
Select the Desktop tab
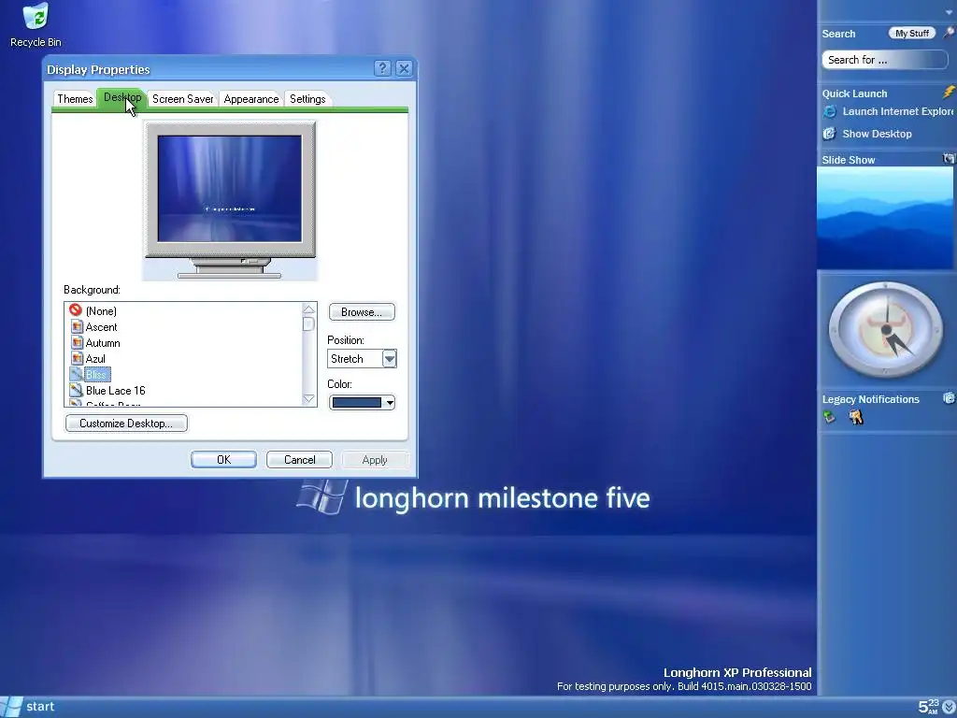pyautogui.click(x=122, y=97)
